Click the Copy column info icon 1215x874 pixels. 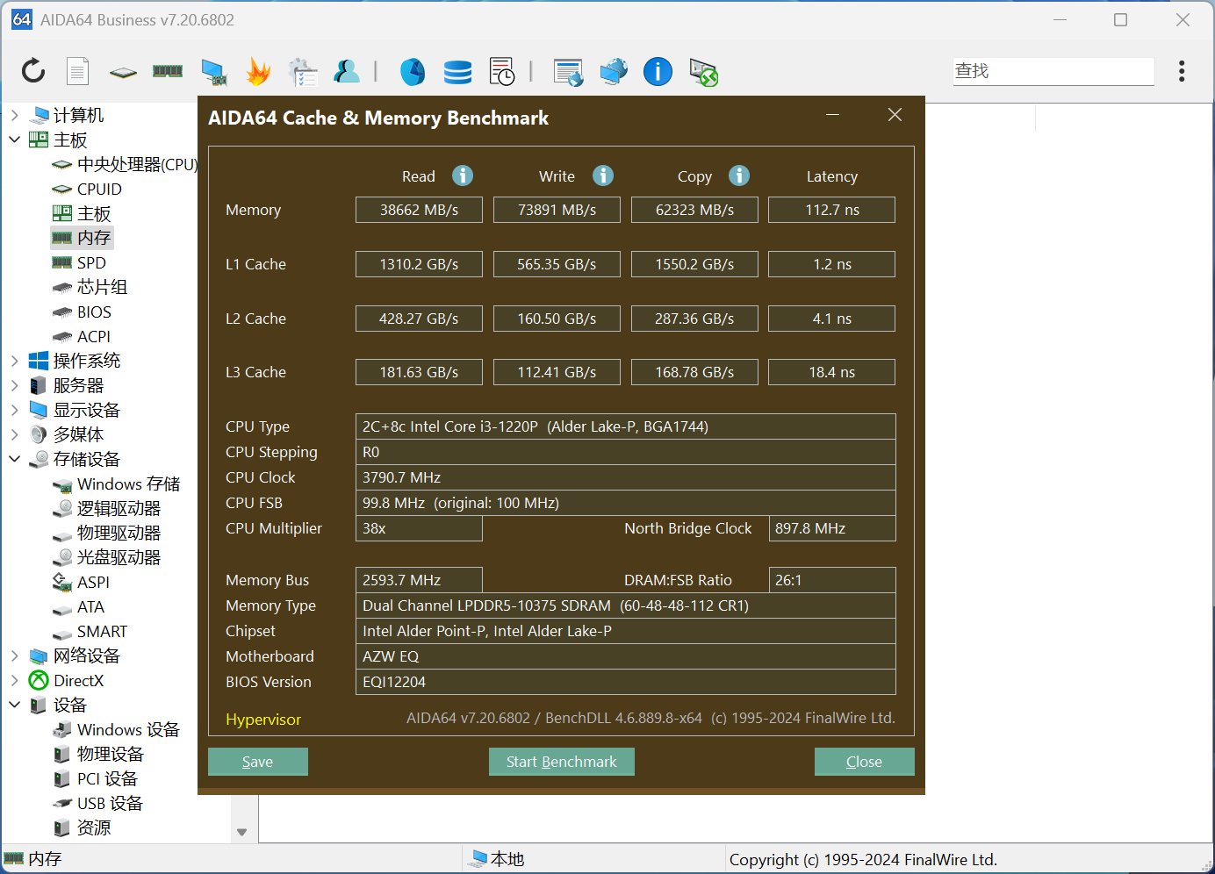[739, 176]
